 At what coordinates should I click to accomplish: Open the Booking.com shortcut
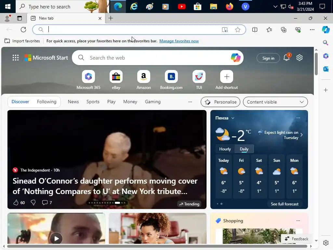click(171, 80)
